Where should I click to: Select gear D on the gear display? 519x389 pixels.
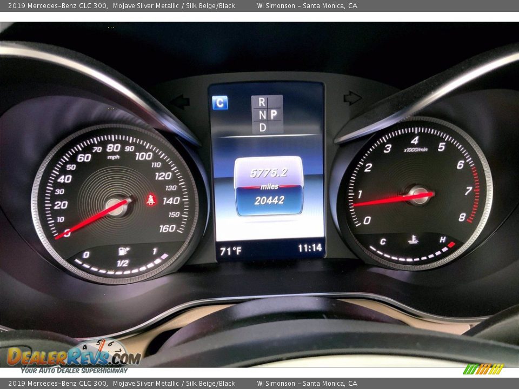tap(263, 128)
